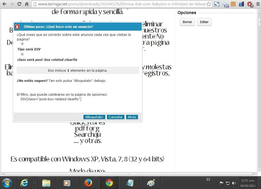The image size is (261, 189).
Task: Click the Opciones heading in sidebar
Action: [x=187, y=13]
